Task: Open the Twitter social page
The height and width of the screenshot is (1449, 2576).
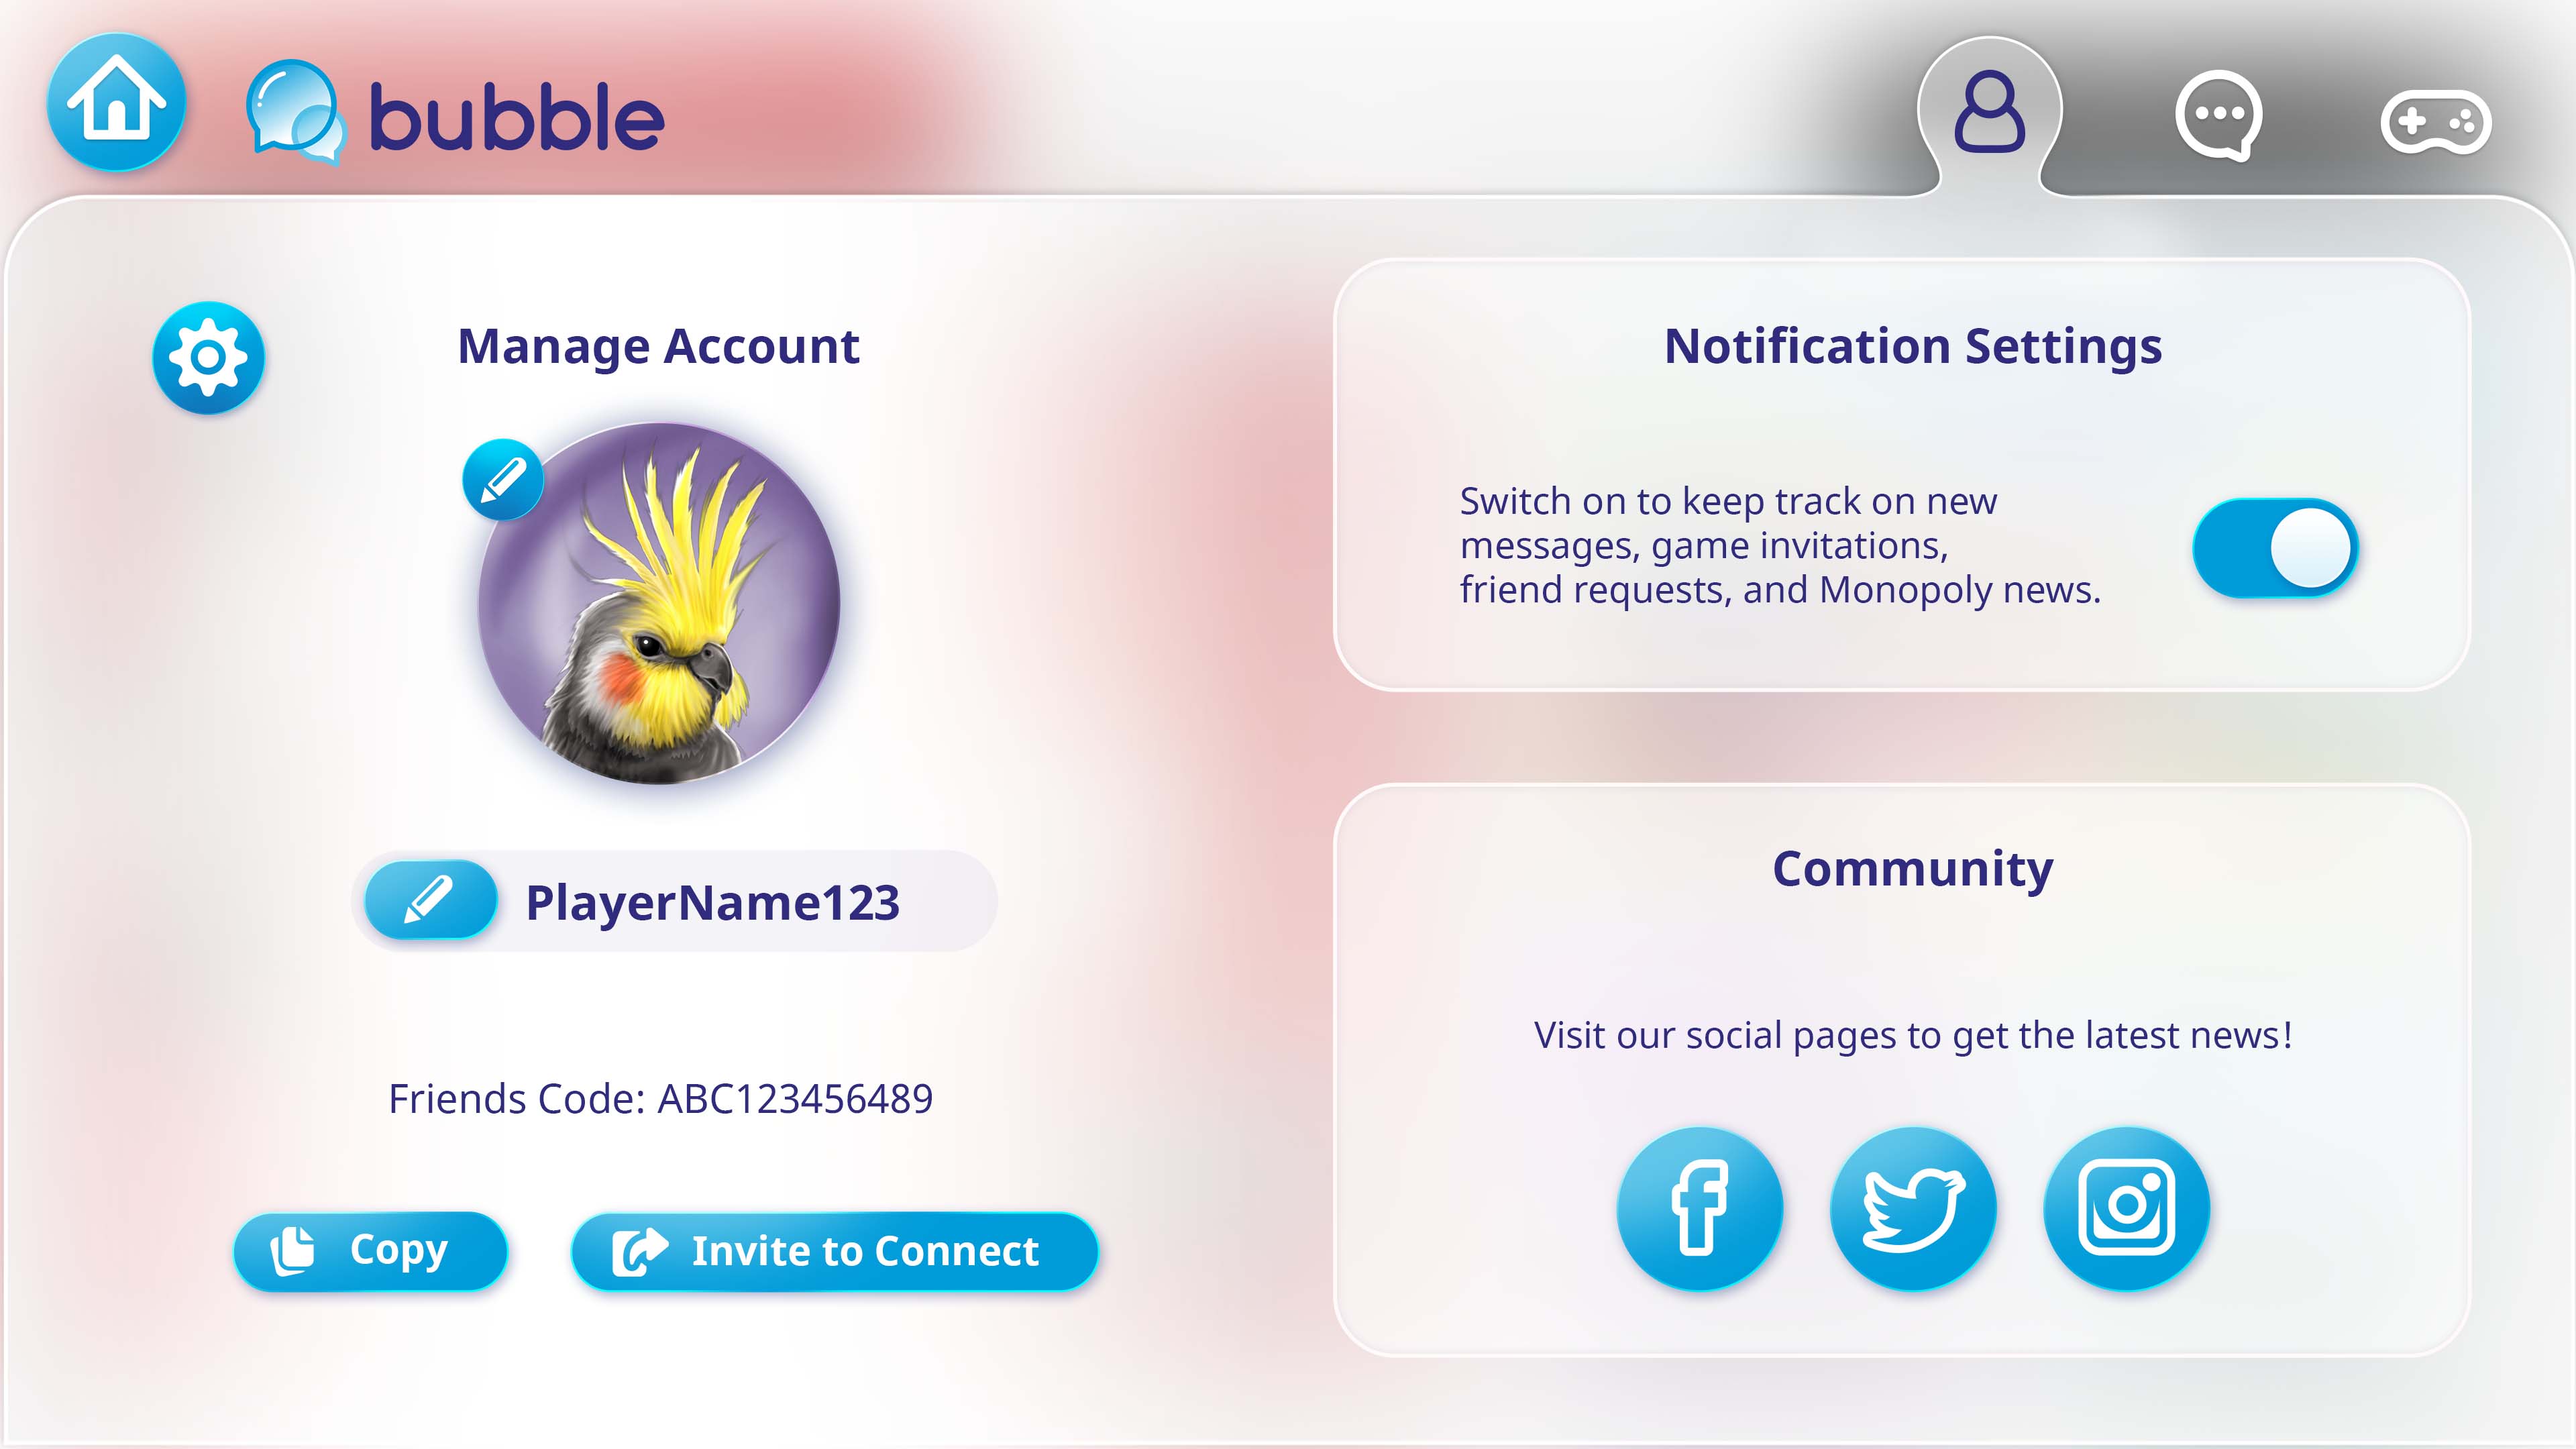Action: pyautogui.click(x=1913, y=1208)
